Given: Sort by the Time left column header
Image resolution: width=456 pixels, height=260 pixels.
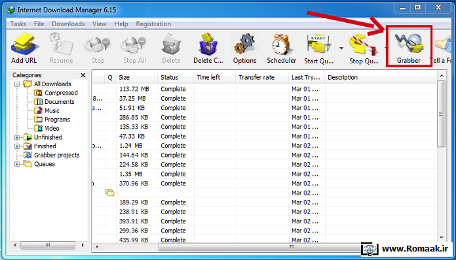Looking at the screenshot, I should 215,77.
